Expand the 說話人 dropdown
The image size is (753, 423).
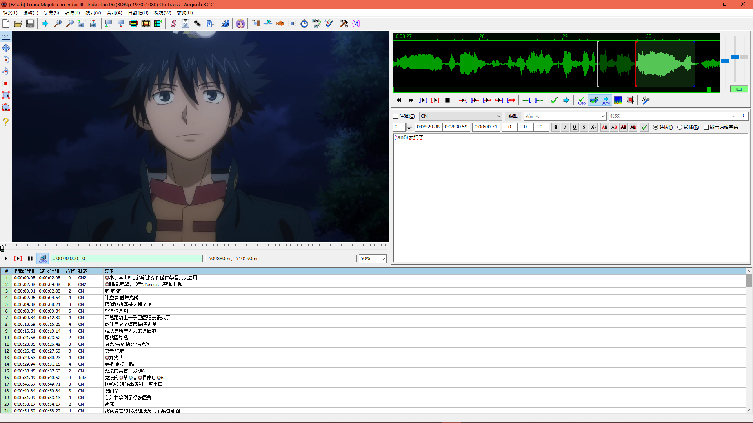coord(602,116)
